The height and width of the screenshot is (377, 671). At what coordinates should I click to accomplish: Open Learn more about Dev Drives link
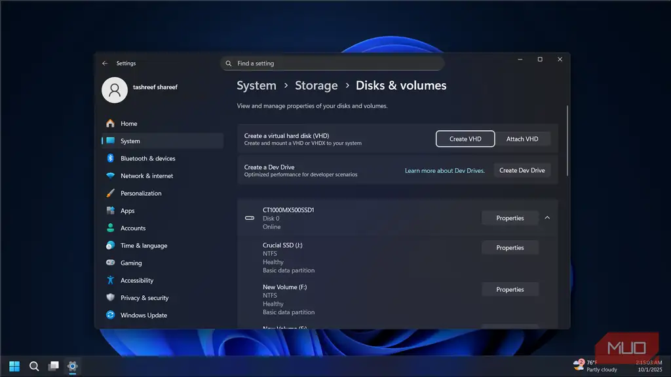445,171
